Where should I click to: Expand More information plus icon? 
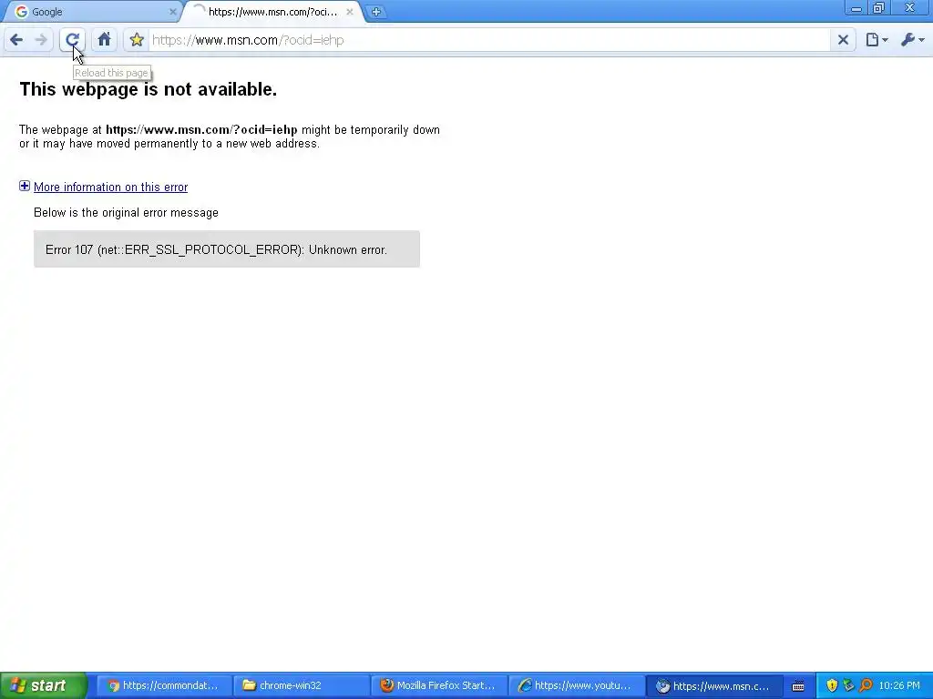pyautogui.click(x=25, y=186)
